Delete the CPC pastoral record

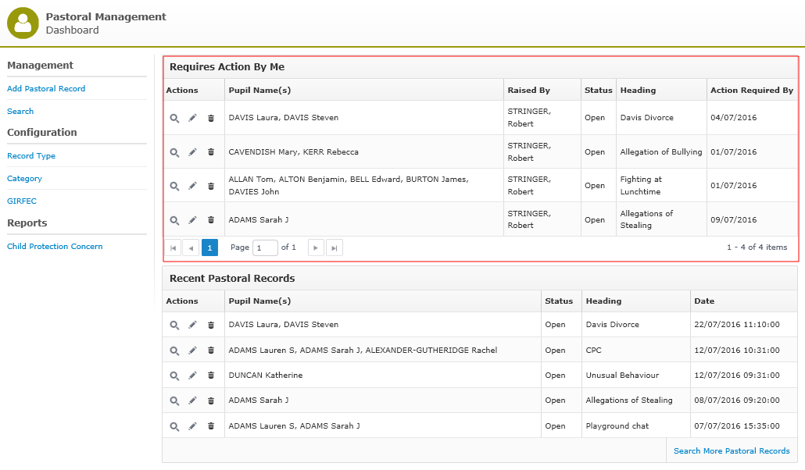pyautogui.click(x=211, y=351)
